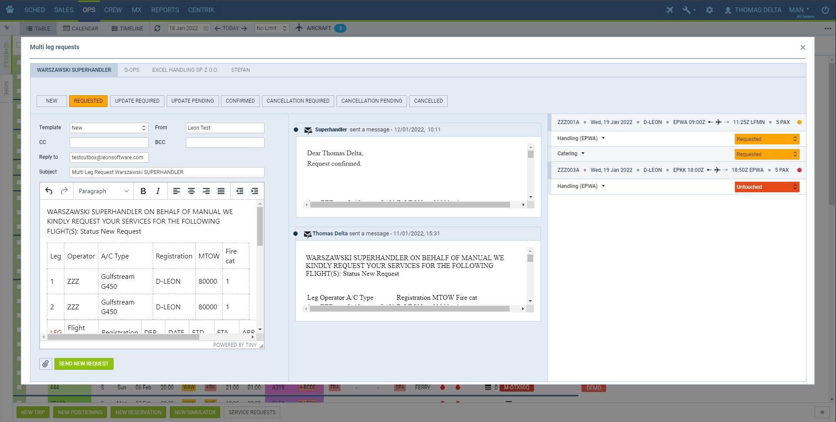The width and height of the screenshot is (836, 422).
Task: Apply bold formatting in editor
Action: click(x=143, y=191)
